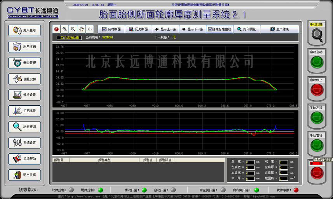Click the zoom out magnifier icon

point(73,29)
